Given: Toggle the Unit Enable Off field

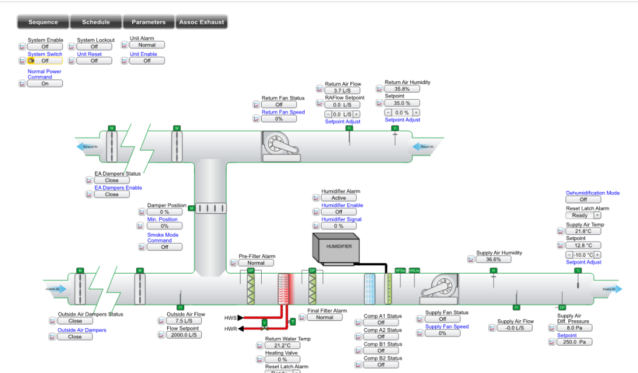Looking at the screenshot, I should tap(147, 61).
